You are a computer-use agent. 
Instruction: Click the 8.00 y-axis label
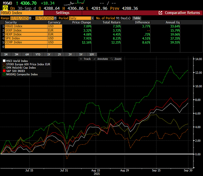pos(198,100)
